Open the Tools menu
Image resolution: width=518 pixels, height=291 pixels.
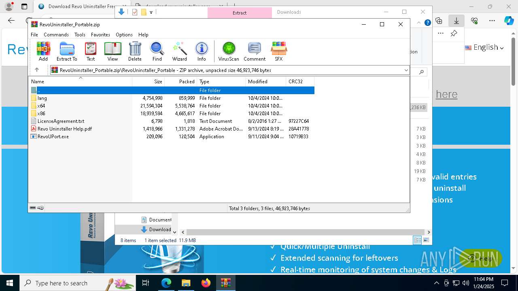coord(80,35)
